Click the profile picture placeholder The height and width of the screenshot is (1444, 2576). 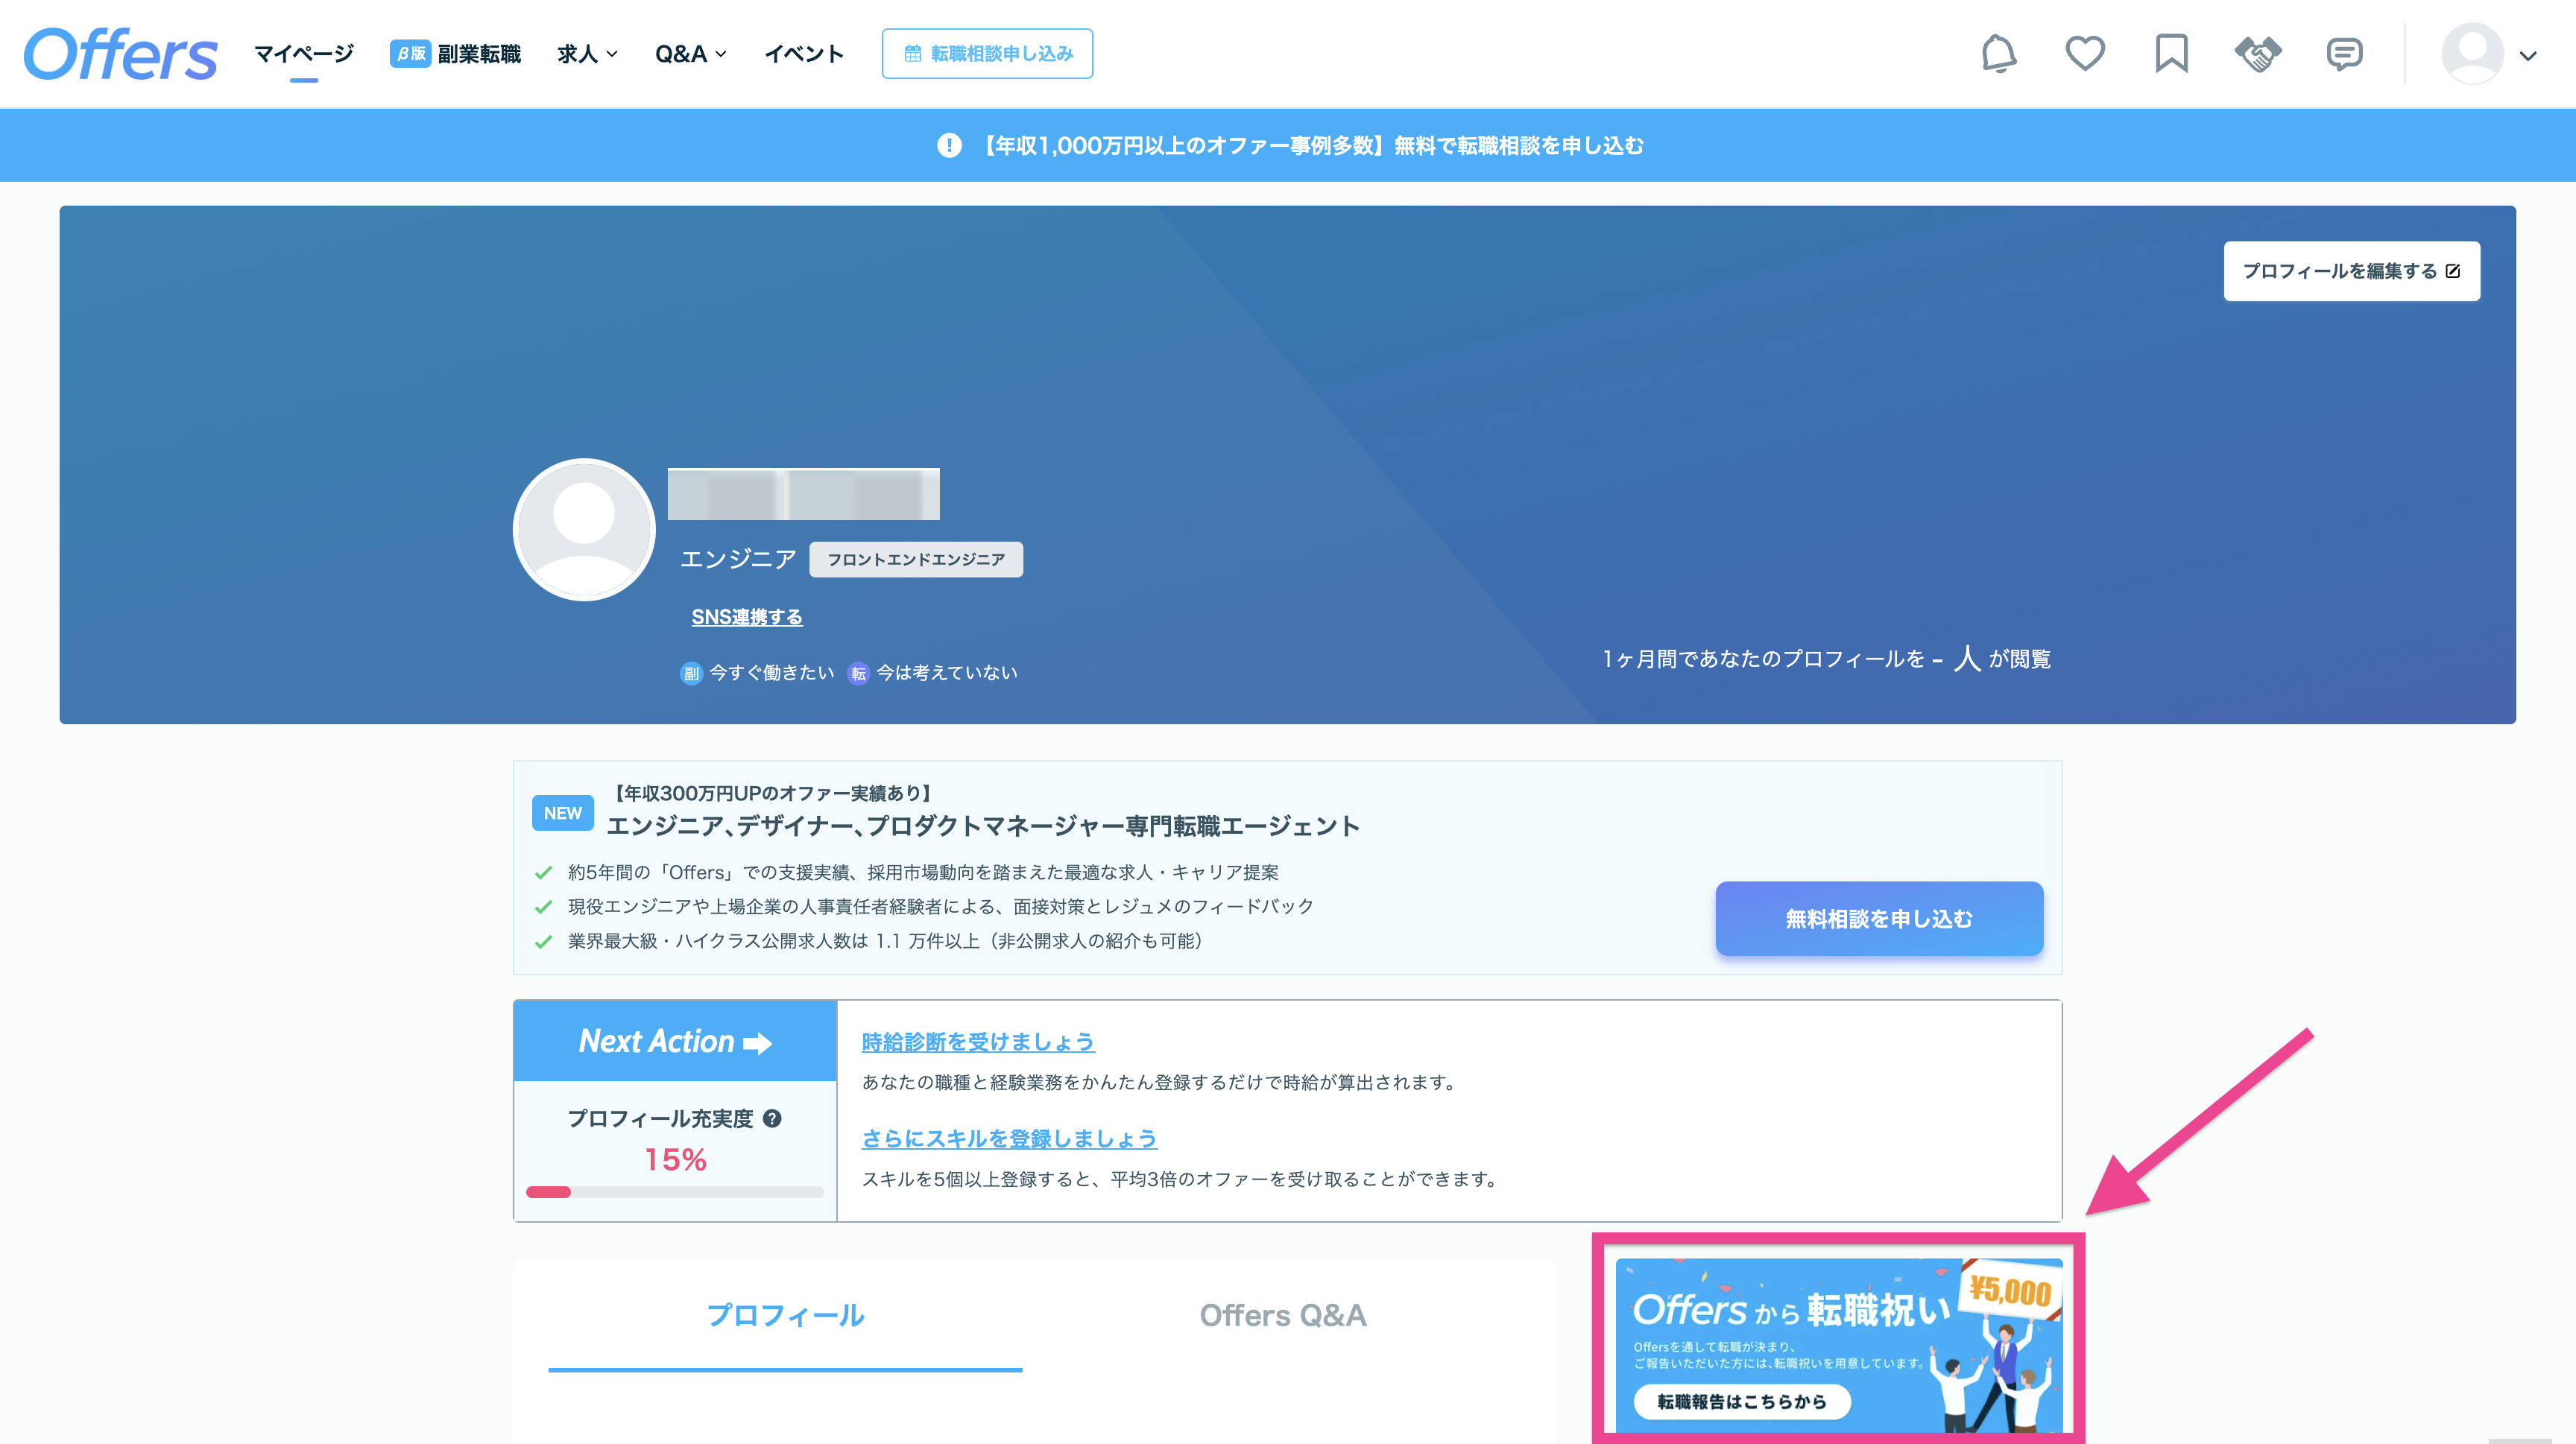(x=584, y=530)
